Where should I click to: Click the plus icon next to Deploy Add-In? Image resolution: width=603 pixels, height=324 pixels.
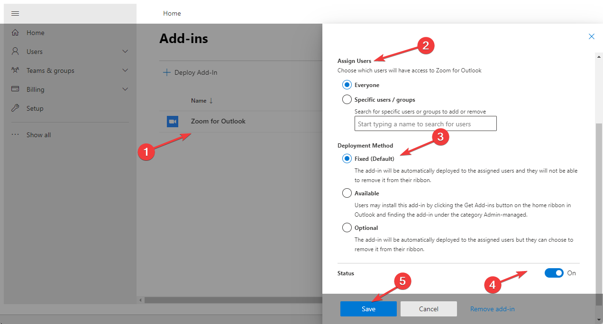[x=167, y=72]
